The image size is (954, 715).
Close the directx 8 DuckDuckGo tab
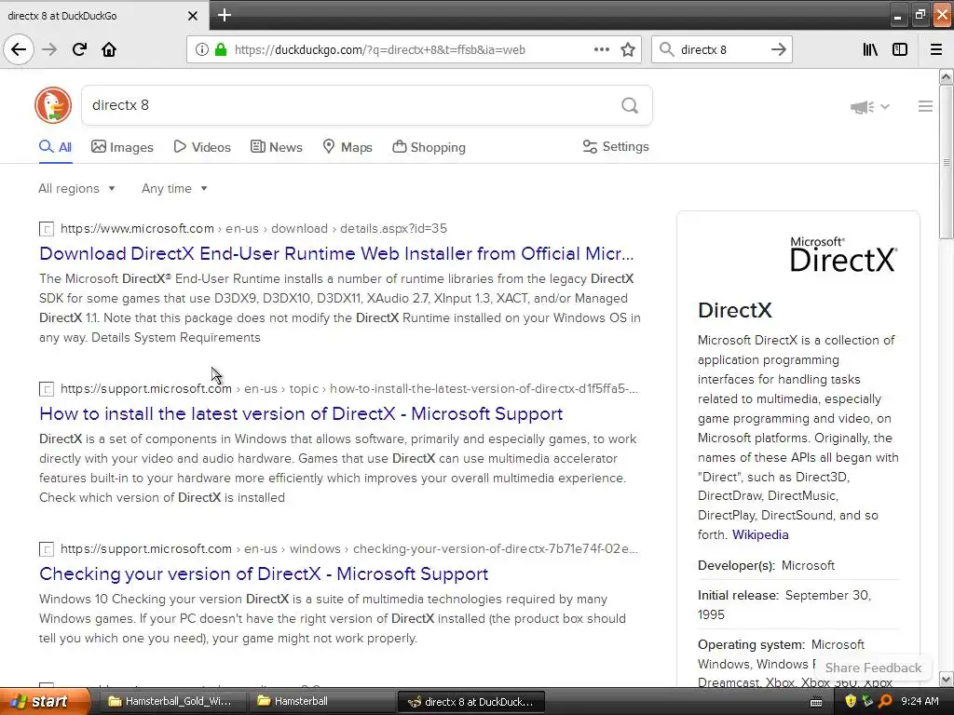click(192, 16)
